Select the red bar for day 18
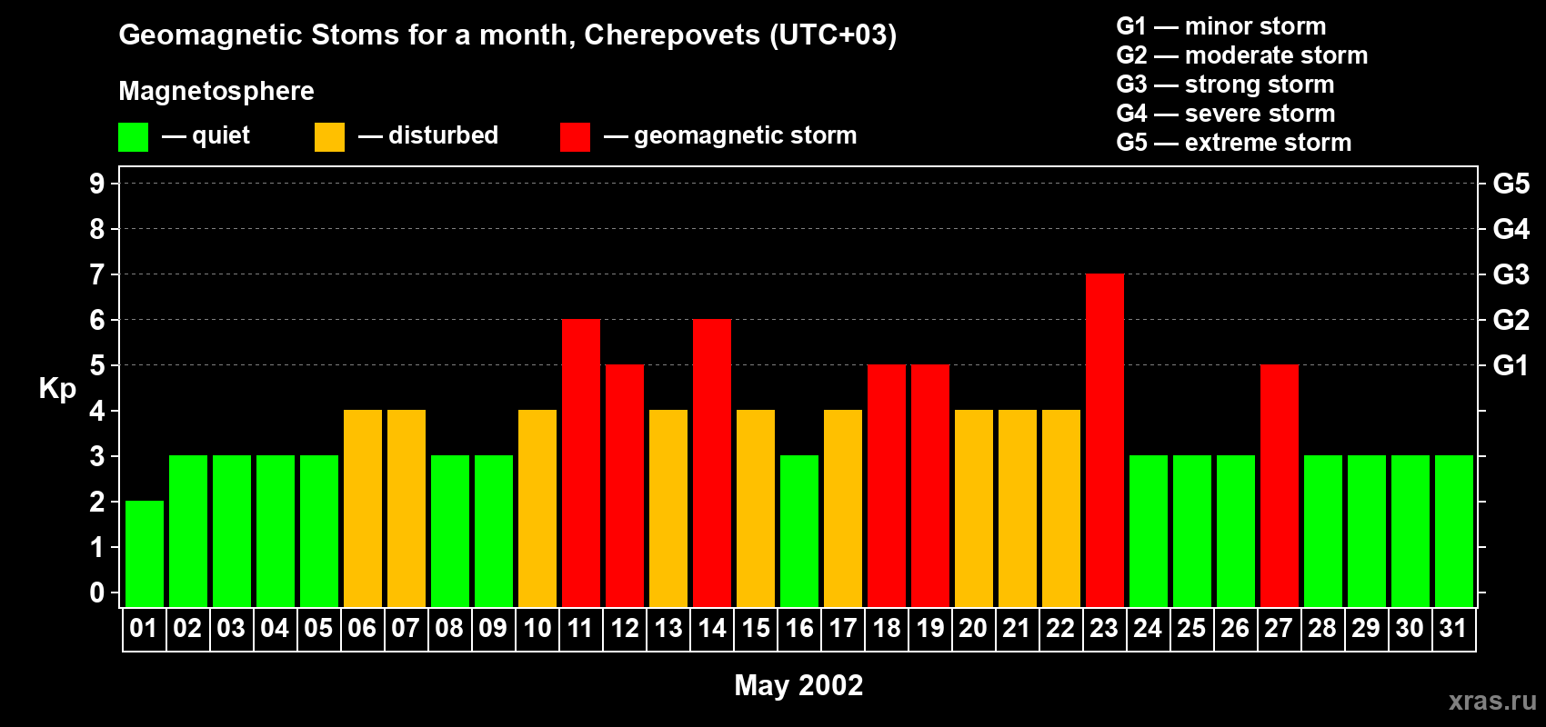The height and width of the screenshot is (727, 1546). [887, 485]
